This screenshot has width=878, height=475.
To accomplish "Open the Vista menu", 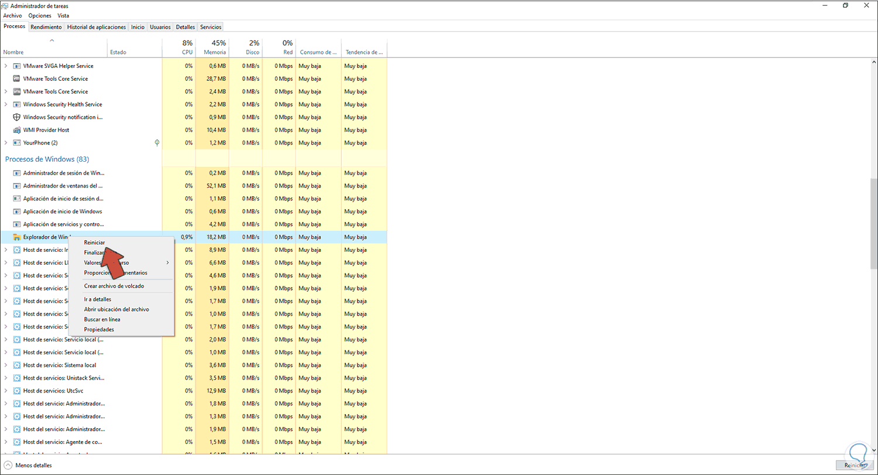I will [x=63, y=16].
